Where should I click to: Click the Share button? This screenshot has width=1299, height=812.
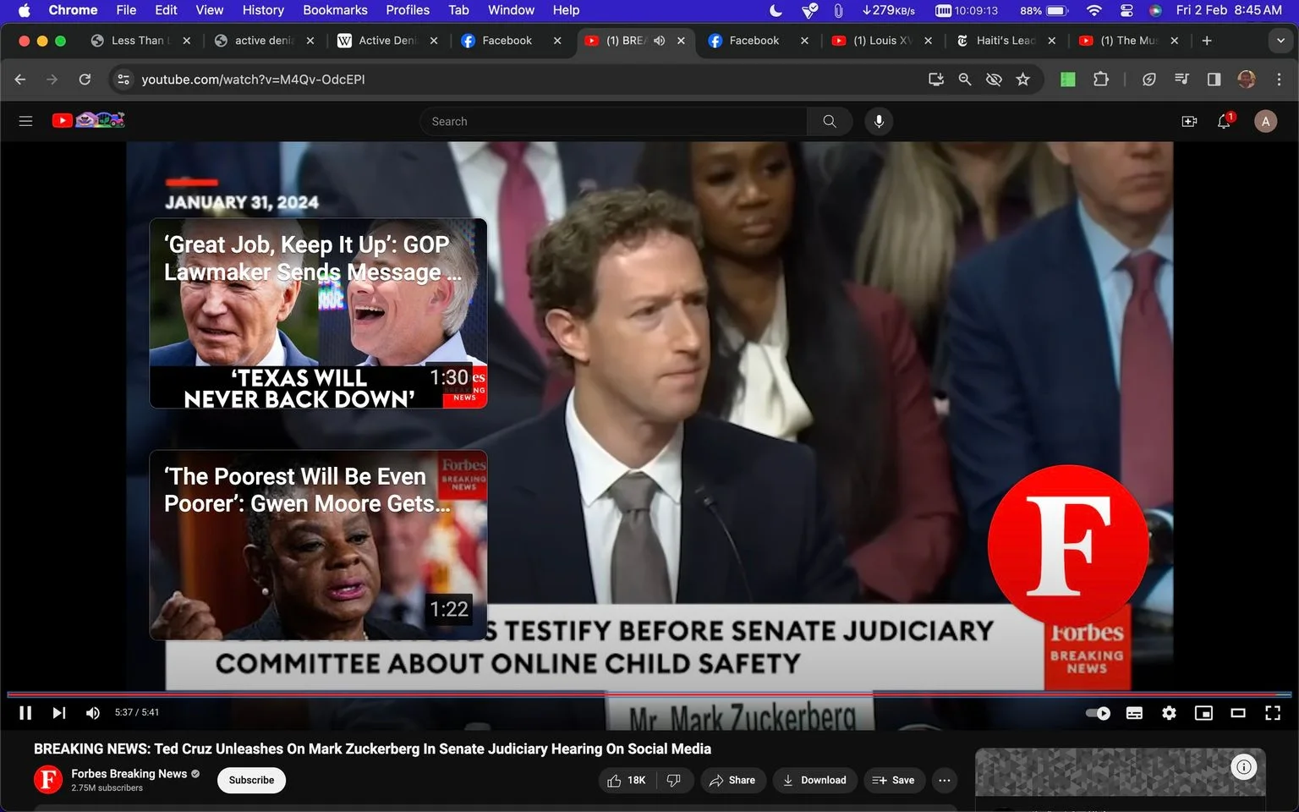pyautogui.click(x=732, y=780)
